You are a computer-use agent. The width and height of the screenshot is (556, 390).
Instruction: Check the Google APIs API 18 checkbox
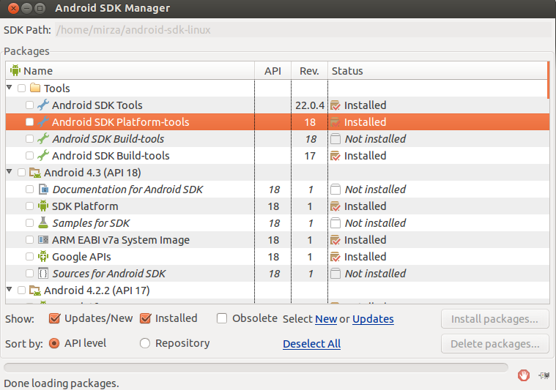tap(30, 256)
